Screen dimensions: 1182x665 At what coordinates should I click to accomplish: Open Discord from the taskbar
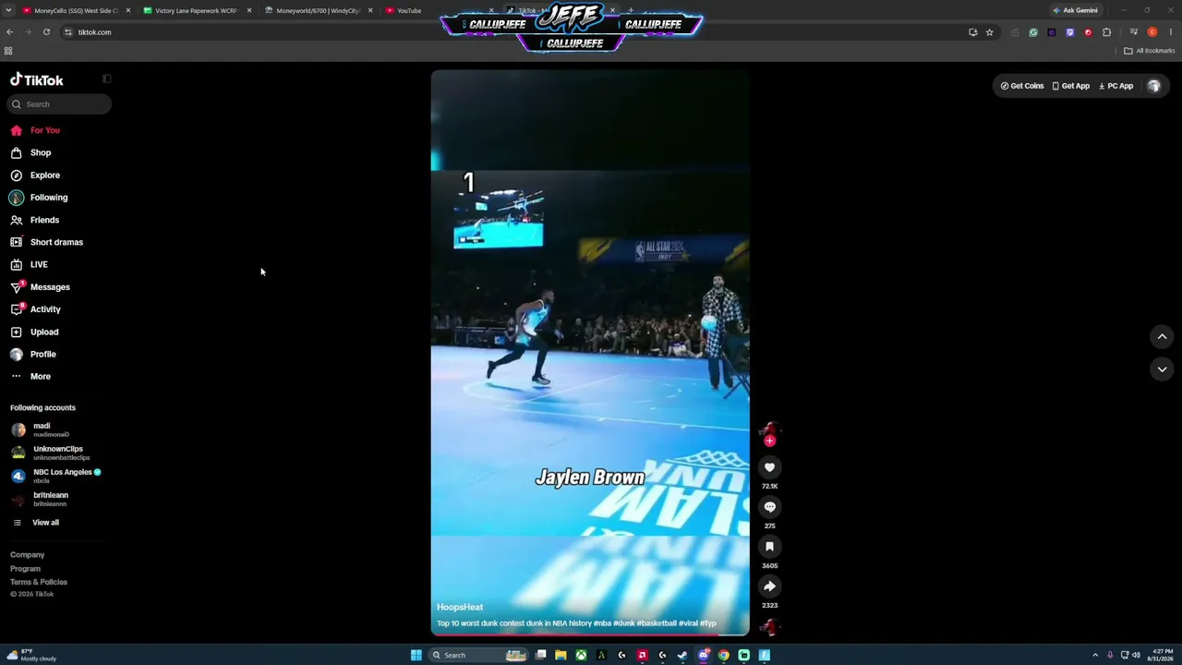[703, 656]
